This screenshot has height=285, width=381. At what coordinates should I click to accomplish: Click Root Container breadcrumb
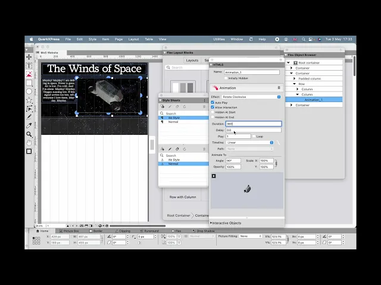pyautogui.click(x=179, y=216)
